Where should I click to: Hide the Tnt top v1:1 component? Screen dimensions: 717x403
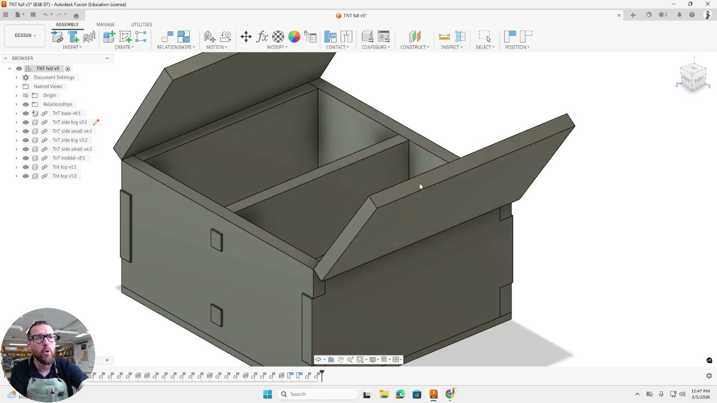click(x=25, y=167)
